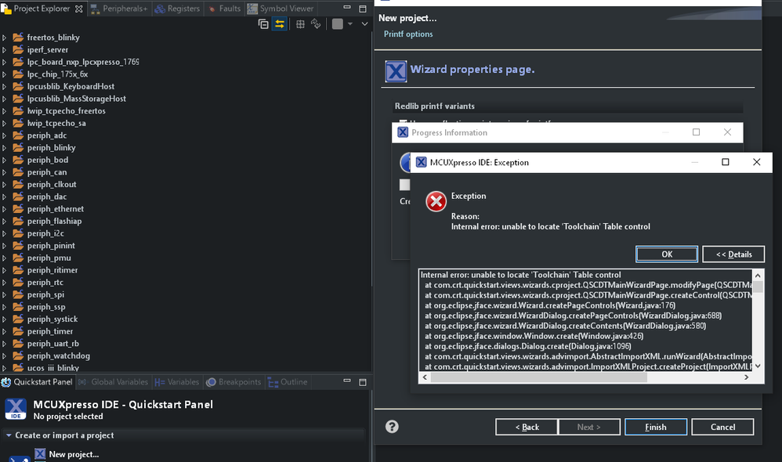Select lpc_board_nxp_lpcxpresso_1769 project
This screenshot has width=782, height=462.
point(83,62)
